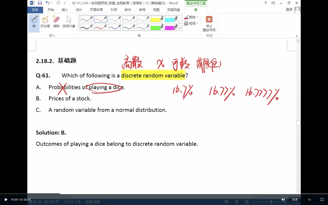
Task: Click the vertical scrollbar up arrow
Action: (x=298, y=41)
